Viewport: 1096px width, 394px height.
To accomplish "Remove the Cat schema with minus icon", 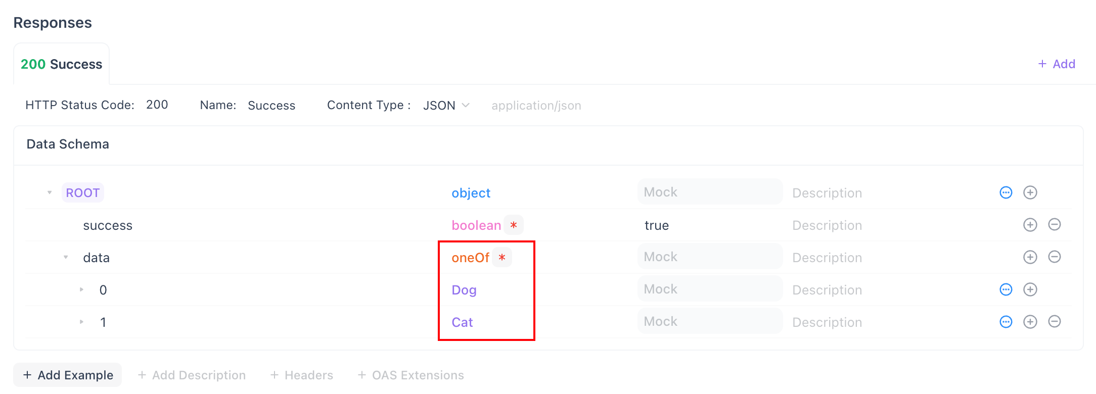I will click(x=1055, y=322).
